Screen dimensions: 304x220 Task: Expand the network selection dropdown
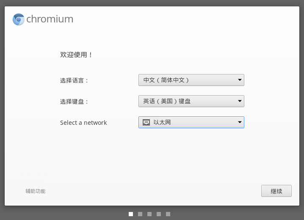point(191,122)
